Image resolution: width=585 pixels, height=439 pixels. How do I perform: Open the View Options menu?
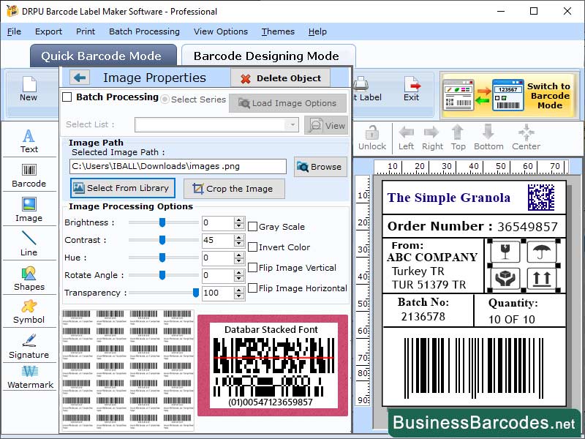[221, 31]
